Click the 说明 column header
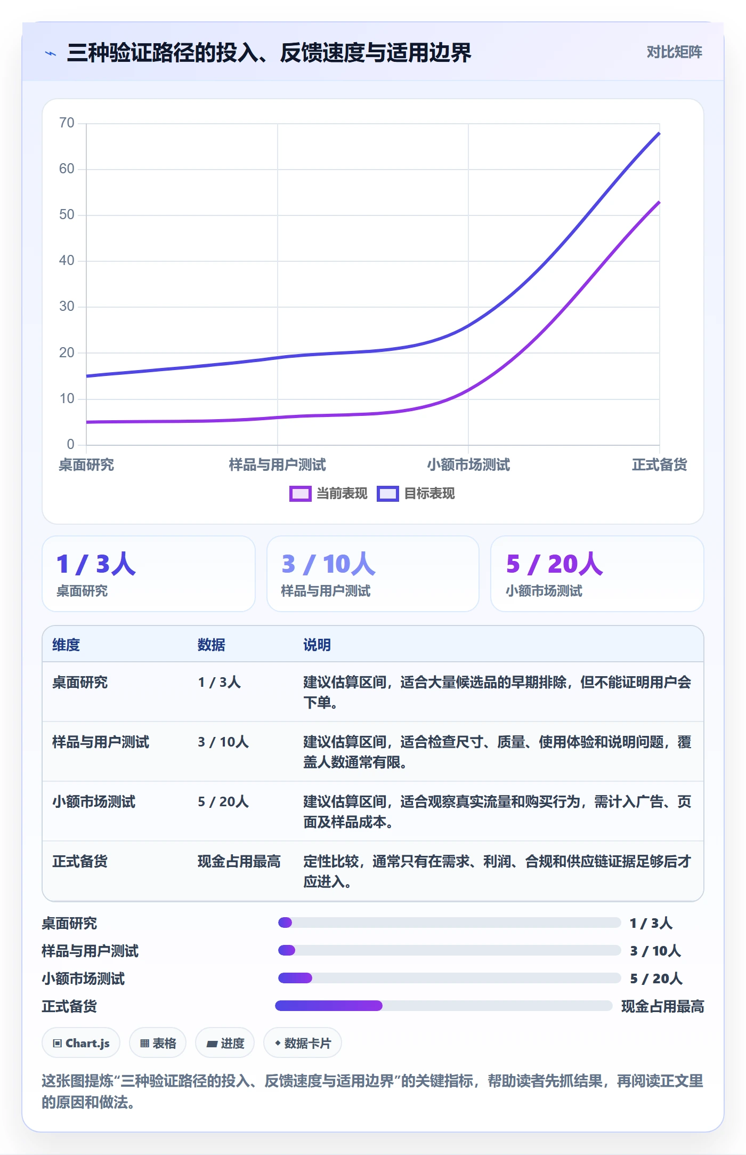746x1155 pixels. 317,645
